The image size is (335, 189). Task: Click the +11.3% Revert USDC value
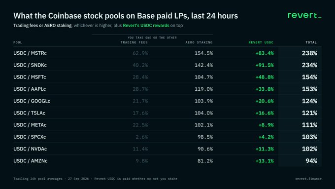pyautogui.click(x=265, y=149)
